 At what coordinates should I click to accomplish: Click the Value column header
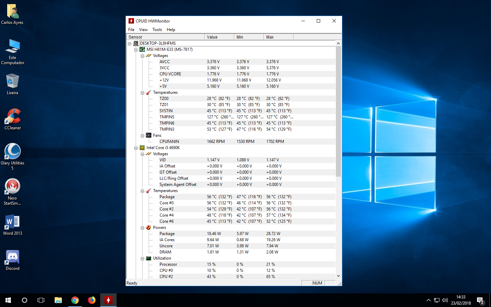[x=219, y=37]
